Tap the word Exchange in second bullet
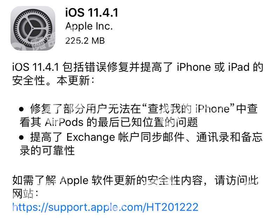Viewport: 280px width, 220px height. (91, 138)
